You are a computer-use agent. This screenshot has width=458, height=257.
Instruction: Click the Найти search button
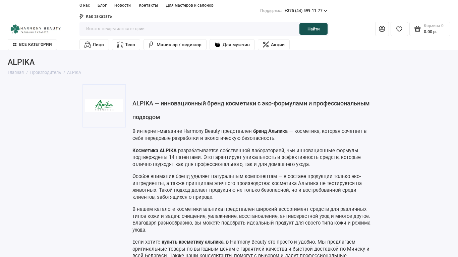[x=313, y=29]
